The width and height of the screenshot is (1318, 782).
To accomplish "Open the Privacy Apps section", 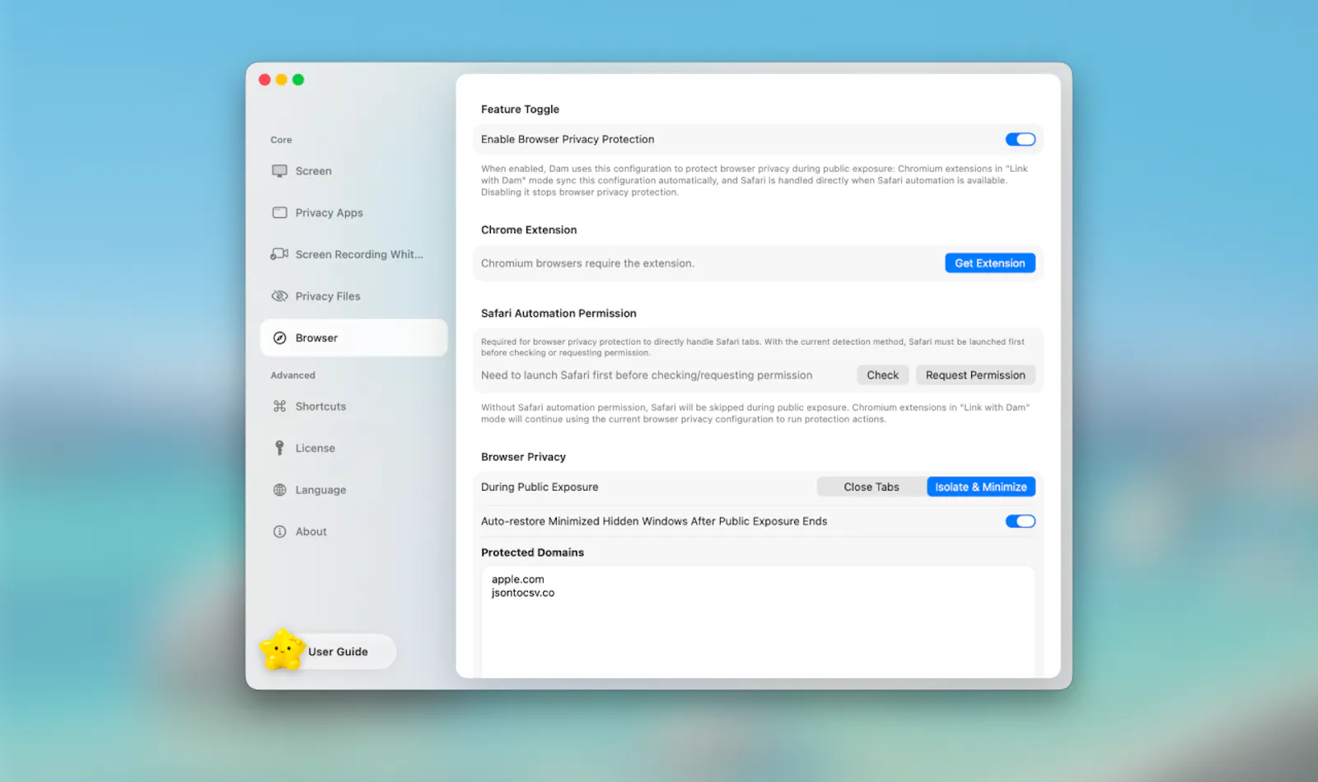I will click(353, 212).
